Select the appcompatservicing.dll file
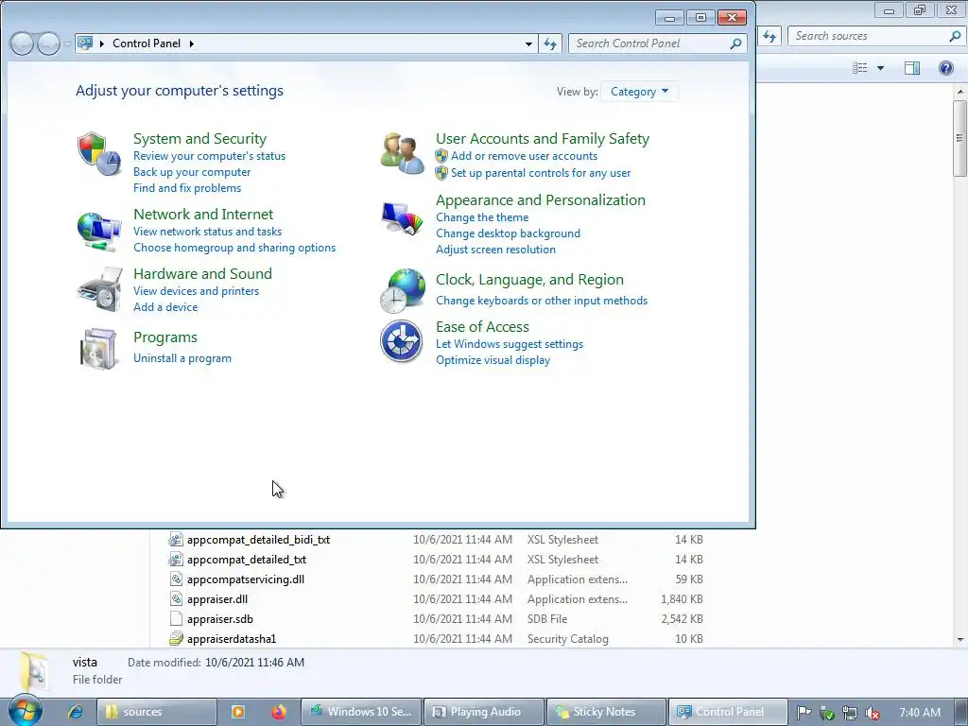The width and height of the screenshot is (968, 726). pyautogui.click(x=245, y=579)
